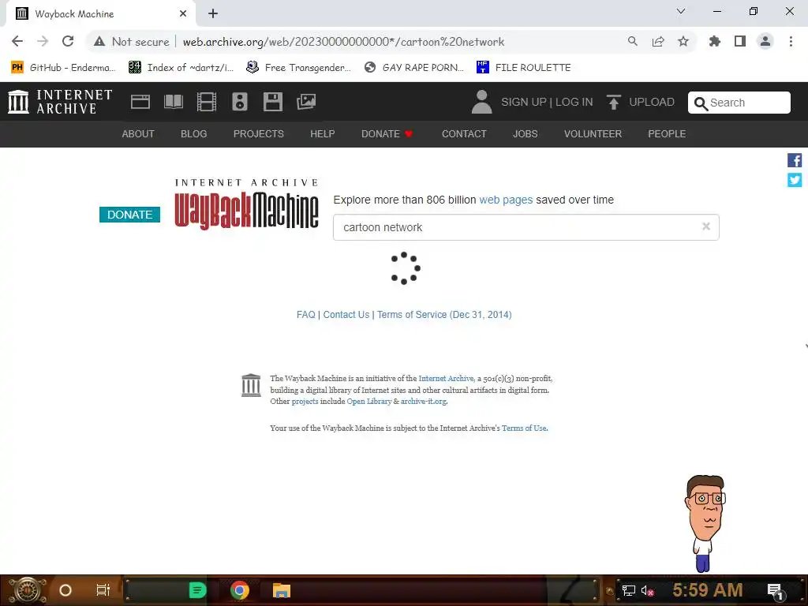Open Cortana circle on the taskbar
Image resolution: width=808 pixels, height=606 pixels.
pos(65,590)
